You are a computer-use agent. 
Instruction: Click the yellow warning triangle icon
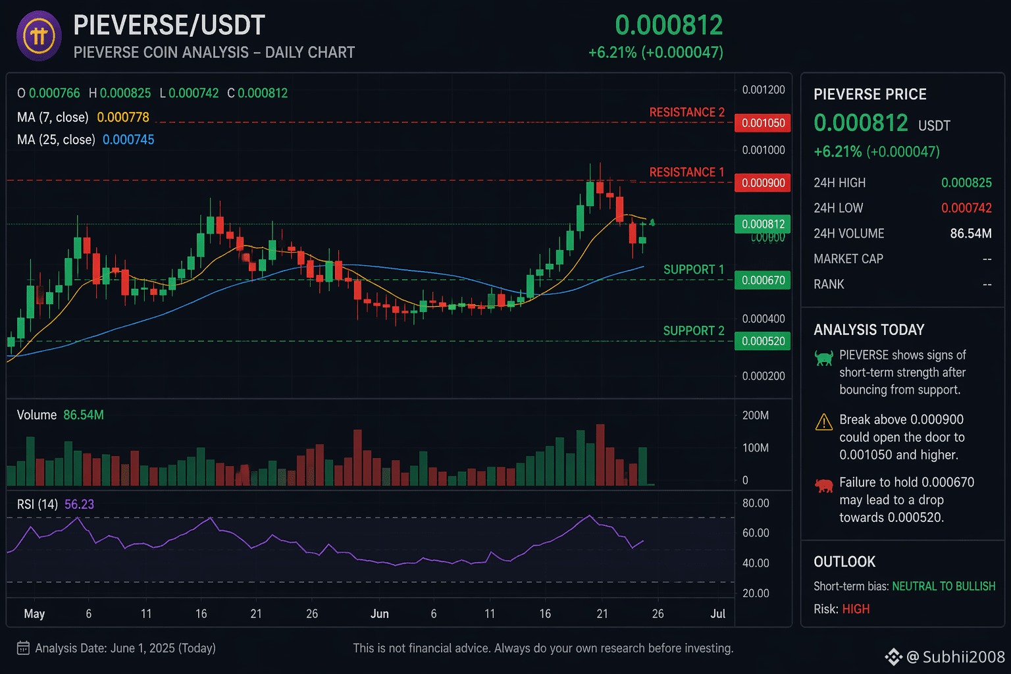pyautogui.click(x=823, y=422)
